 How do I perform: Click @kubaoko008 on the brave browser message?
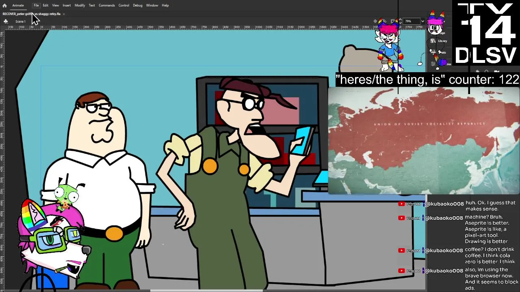coord(444,271)
